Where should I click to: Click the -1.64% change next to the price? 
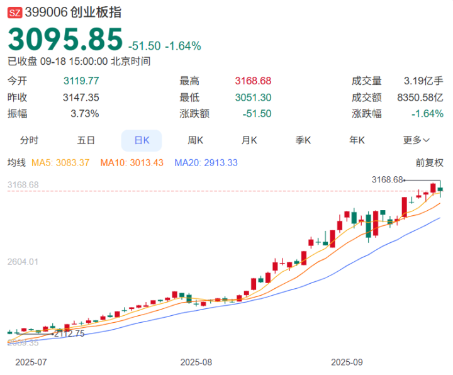coord(183,46)
